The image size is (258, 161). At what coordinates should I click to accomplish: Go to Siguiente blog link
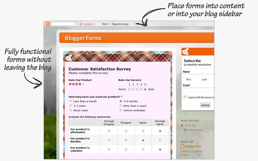coord(120,24)
